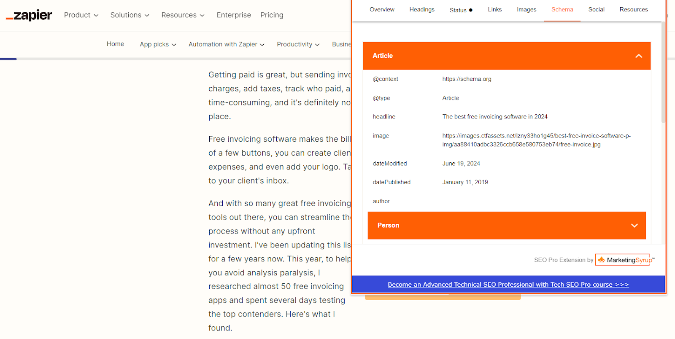Screen dimensions: 675x339
Task: Switch to the Overview tab
Action: point(382,10)
